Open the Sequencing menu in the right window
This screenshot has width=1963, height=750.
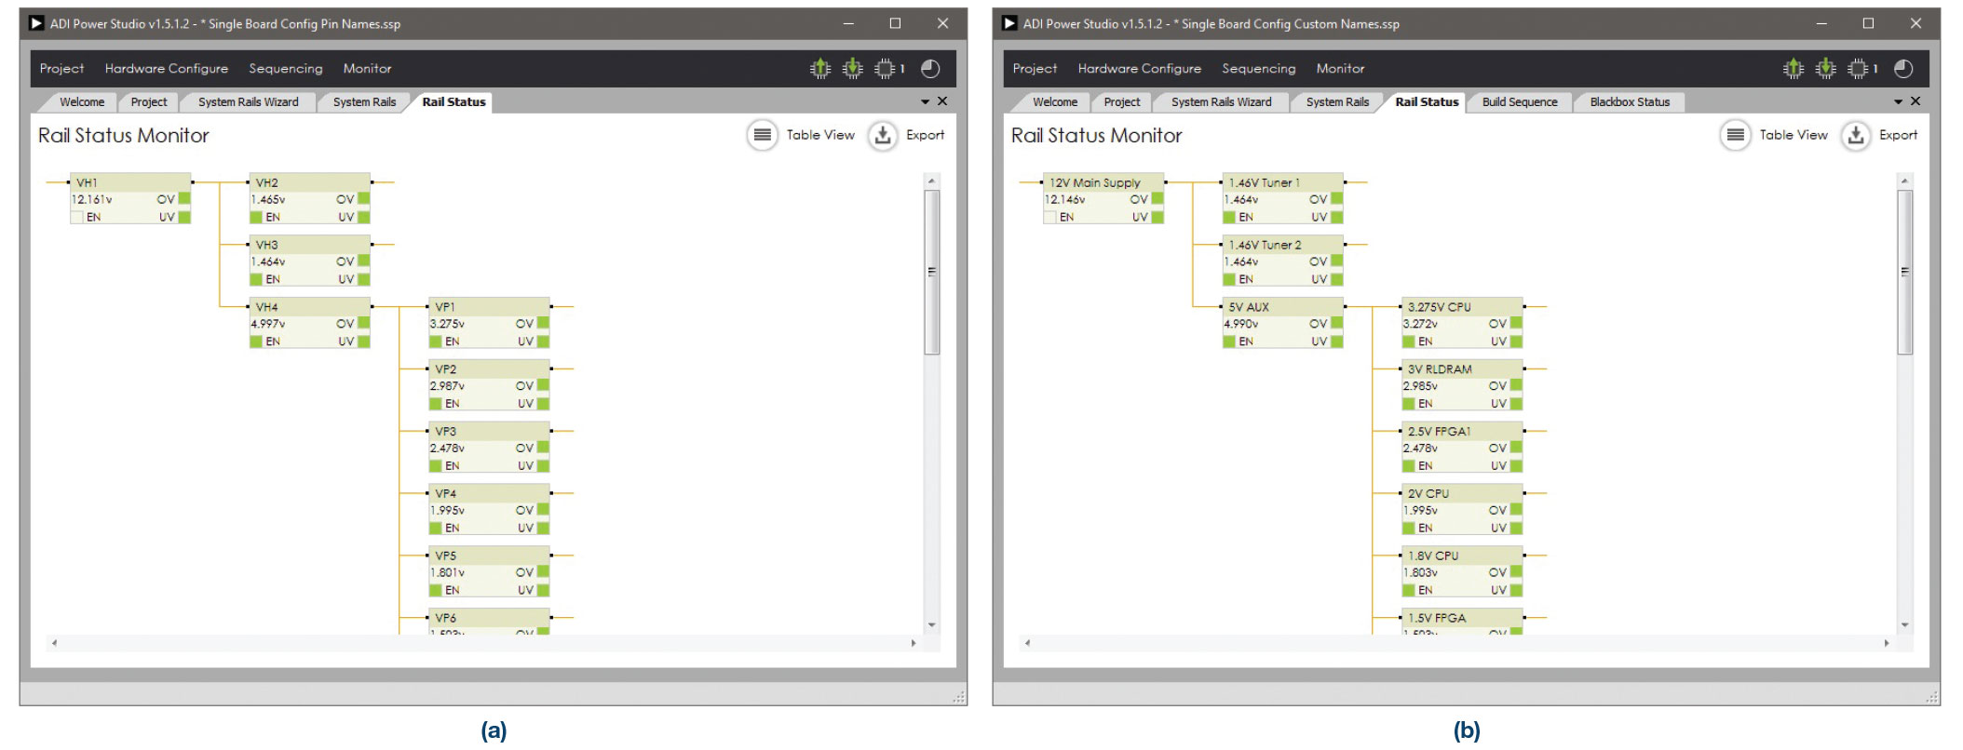click(x=1258, y=69)
